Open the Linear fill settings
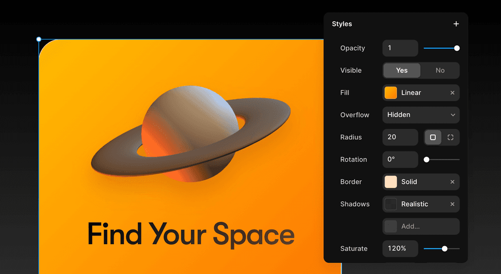501x274 pixels. coord(421,93)
